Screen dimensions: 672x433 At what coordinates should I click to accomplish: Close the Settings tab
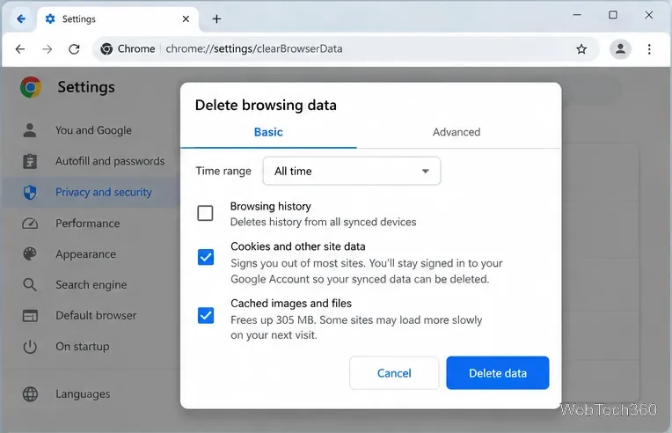pyautogui.click(x=186, y=18)
